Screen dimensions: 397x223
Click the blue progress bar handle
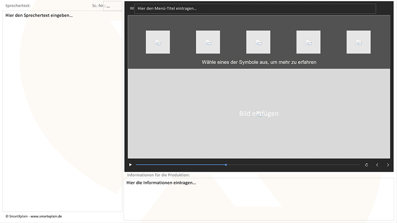coord(226,165)
